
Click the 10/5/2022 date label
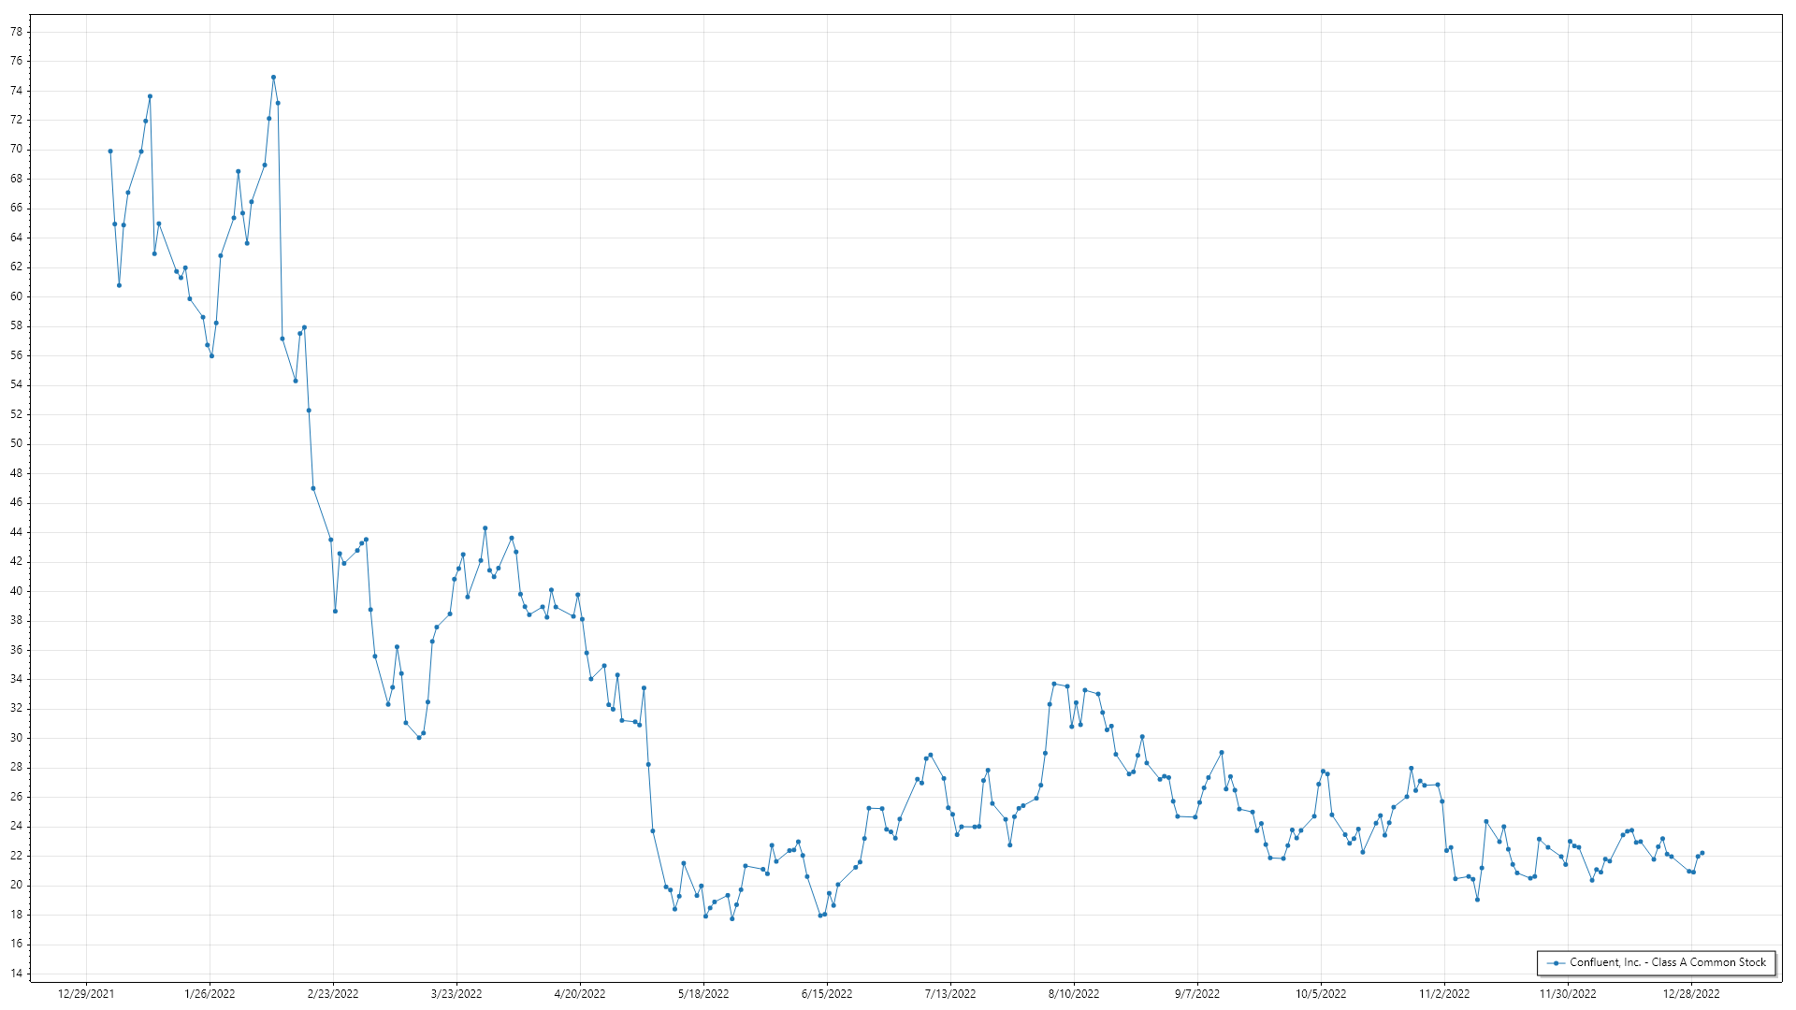[1321, 994]
